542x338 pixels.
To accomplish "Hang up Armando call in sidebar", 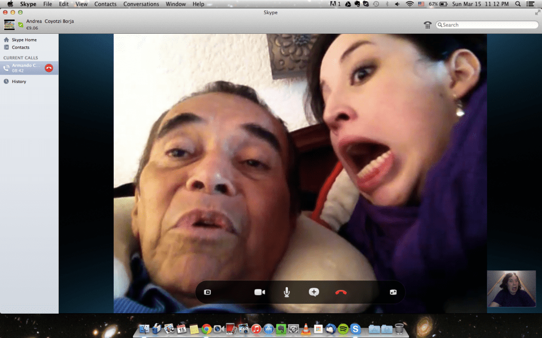I will tap(49, 68).
